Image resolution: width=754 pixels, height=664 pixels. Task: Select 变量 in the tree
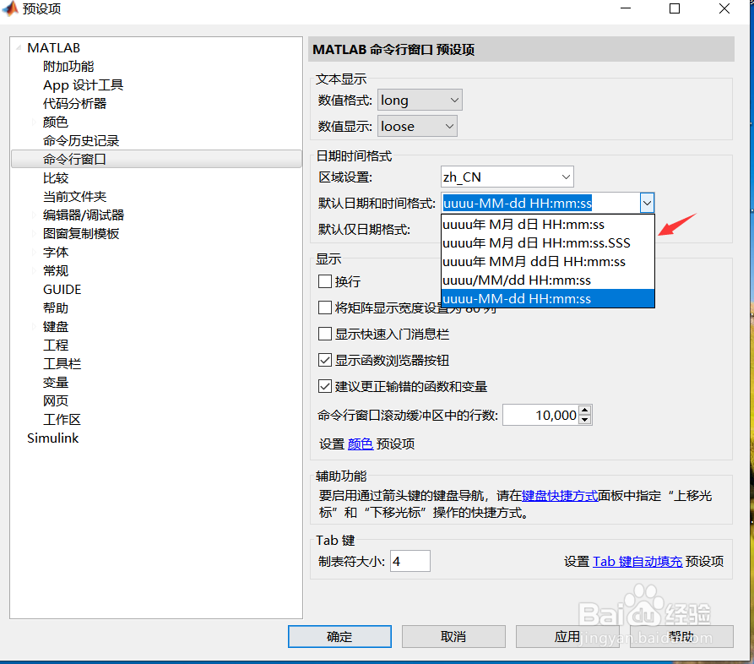tap(56, 383)
